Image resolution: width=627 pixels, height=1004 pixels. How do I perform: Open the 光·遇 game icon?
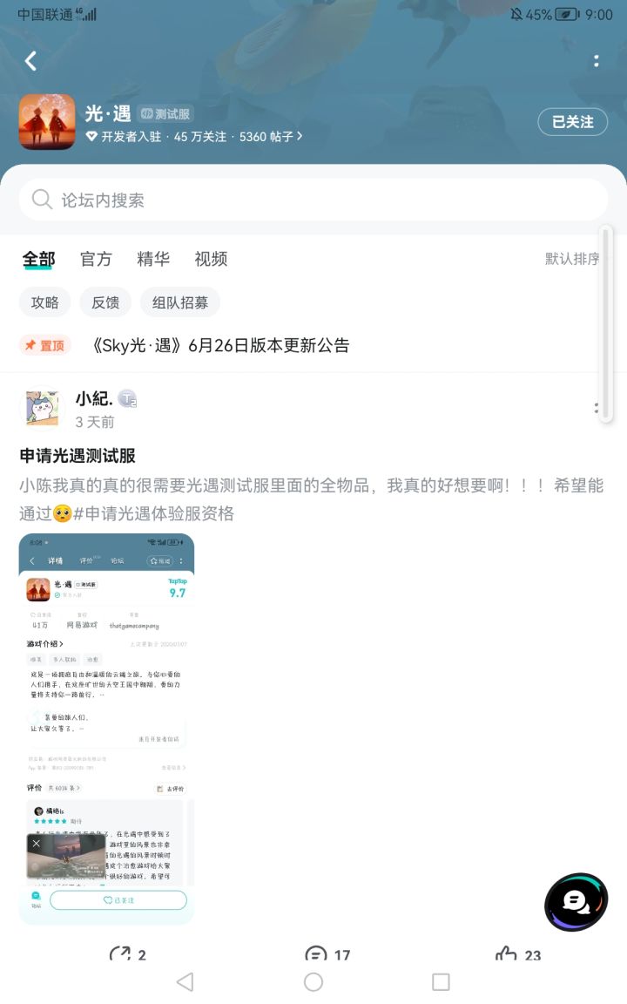click(47, 122)
